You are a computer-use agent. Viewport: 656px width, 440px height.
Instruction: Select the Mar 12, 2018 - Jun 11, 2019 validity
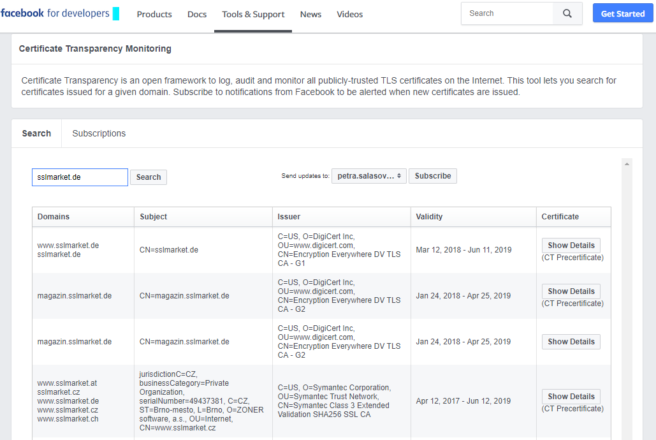463,250
